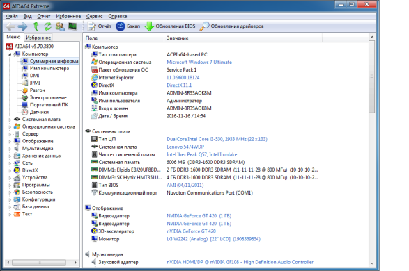Screen dimensions: 409x271
Task: Select the DIMM1: Elpida memory row
Action: [205, 170]
